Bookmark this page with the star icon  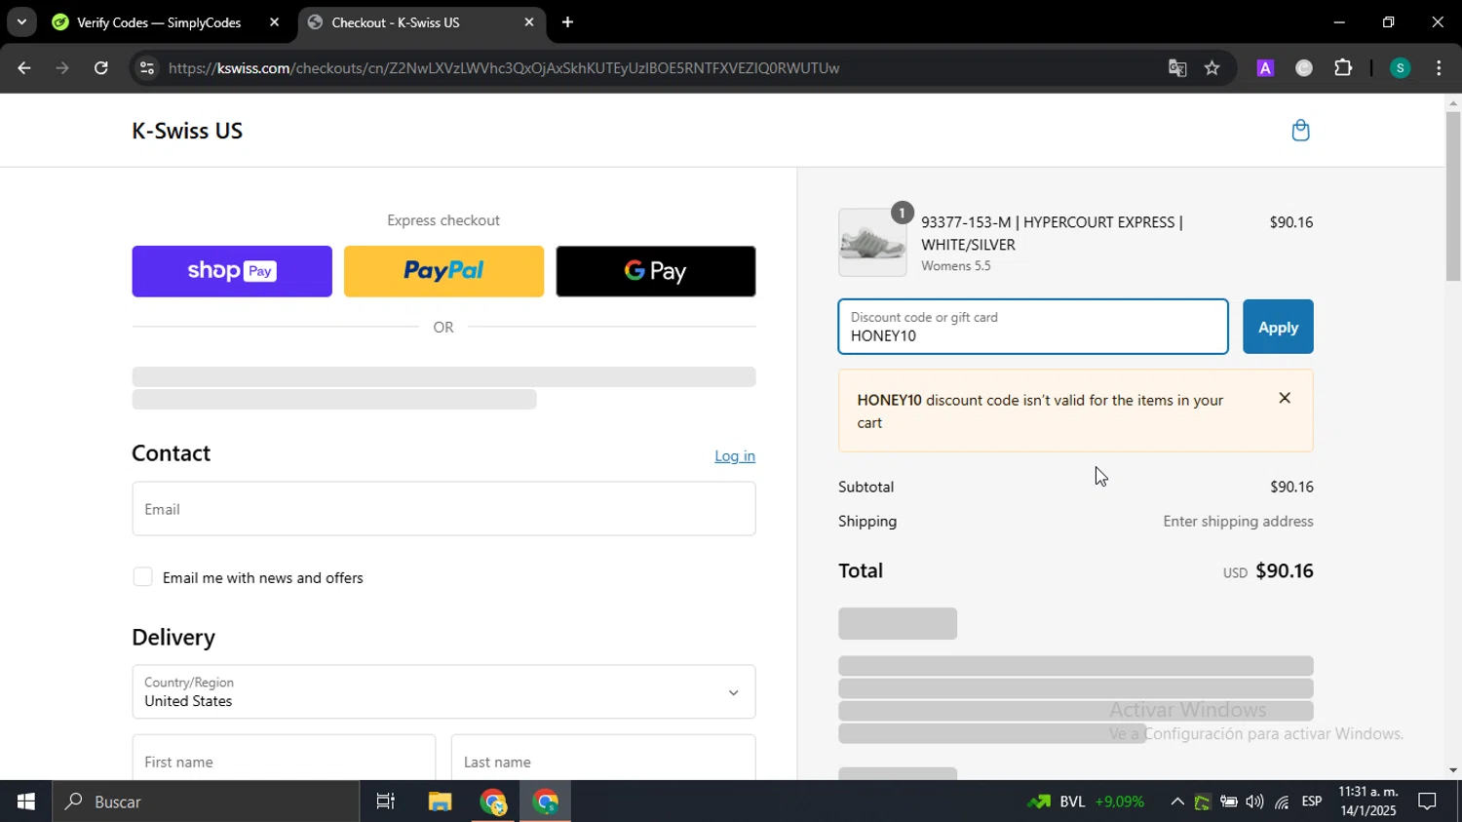tap(1212, 68)
